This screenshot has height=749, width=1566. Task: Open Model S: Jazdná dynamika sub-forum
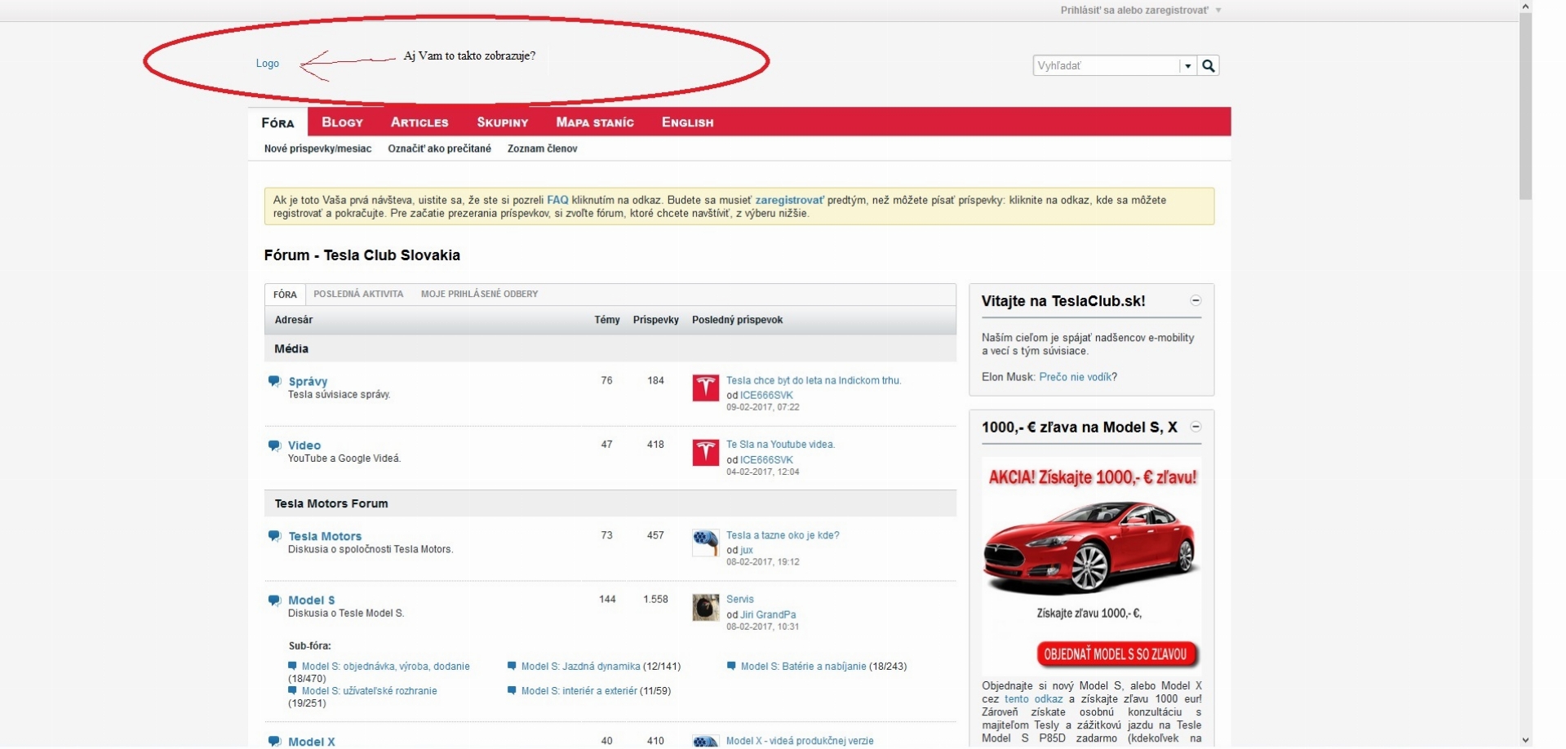coord(581,667)
